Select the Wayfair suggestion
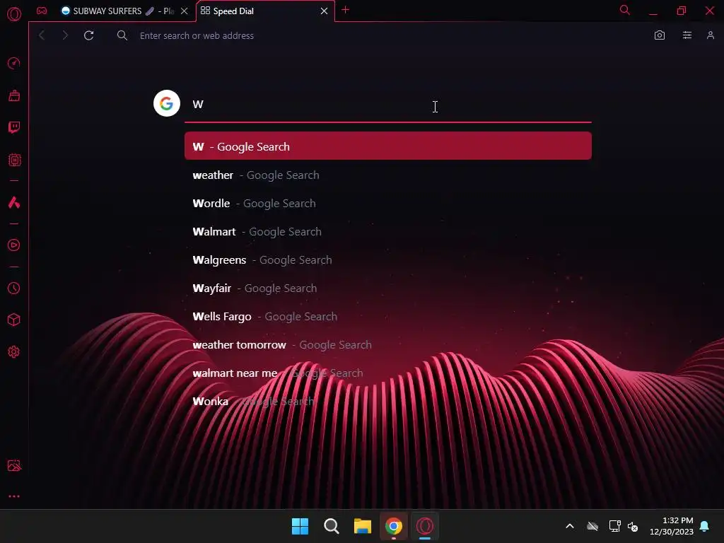 (388, 288)
